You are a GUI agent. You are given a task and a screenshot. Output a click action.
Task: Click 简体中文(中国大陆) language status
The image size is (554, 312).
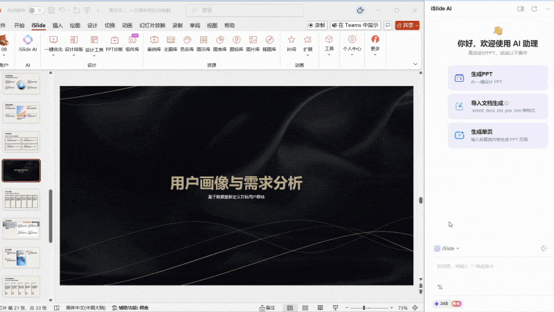[x=85, y=308]
